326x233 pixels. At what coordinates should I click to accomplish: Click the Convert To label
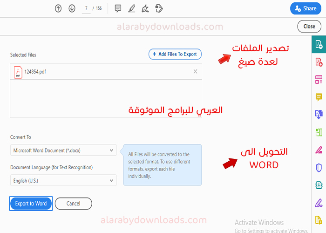coord(20,137)
